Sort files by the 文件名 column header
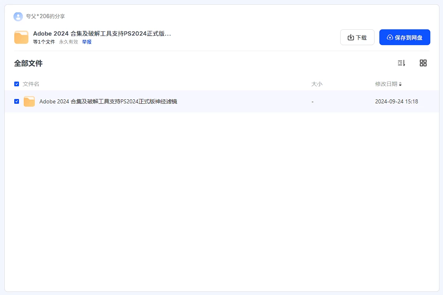Viewport: 443px width, 295px height. [x=31, y=84]
